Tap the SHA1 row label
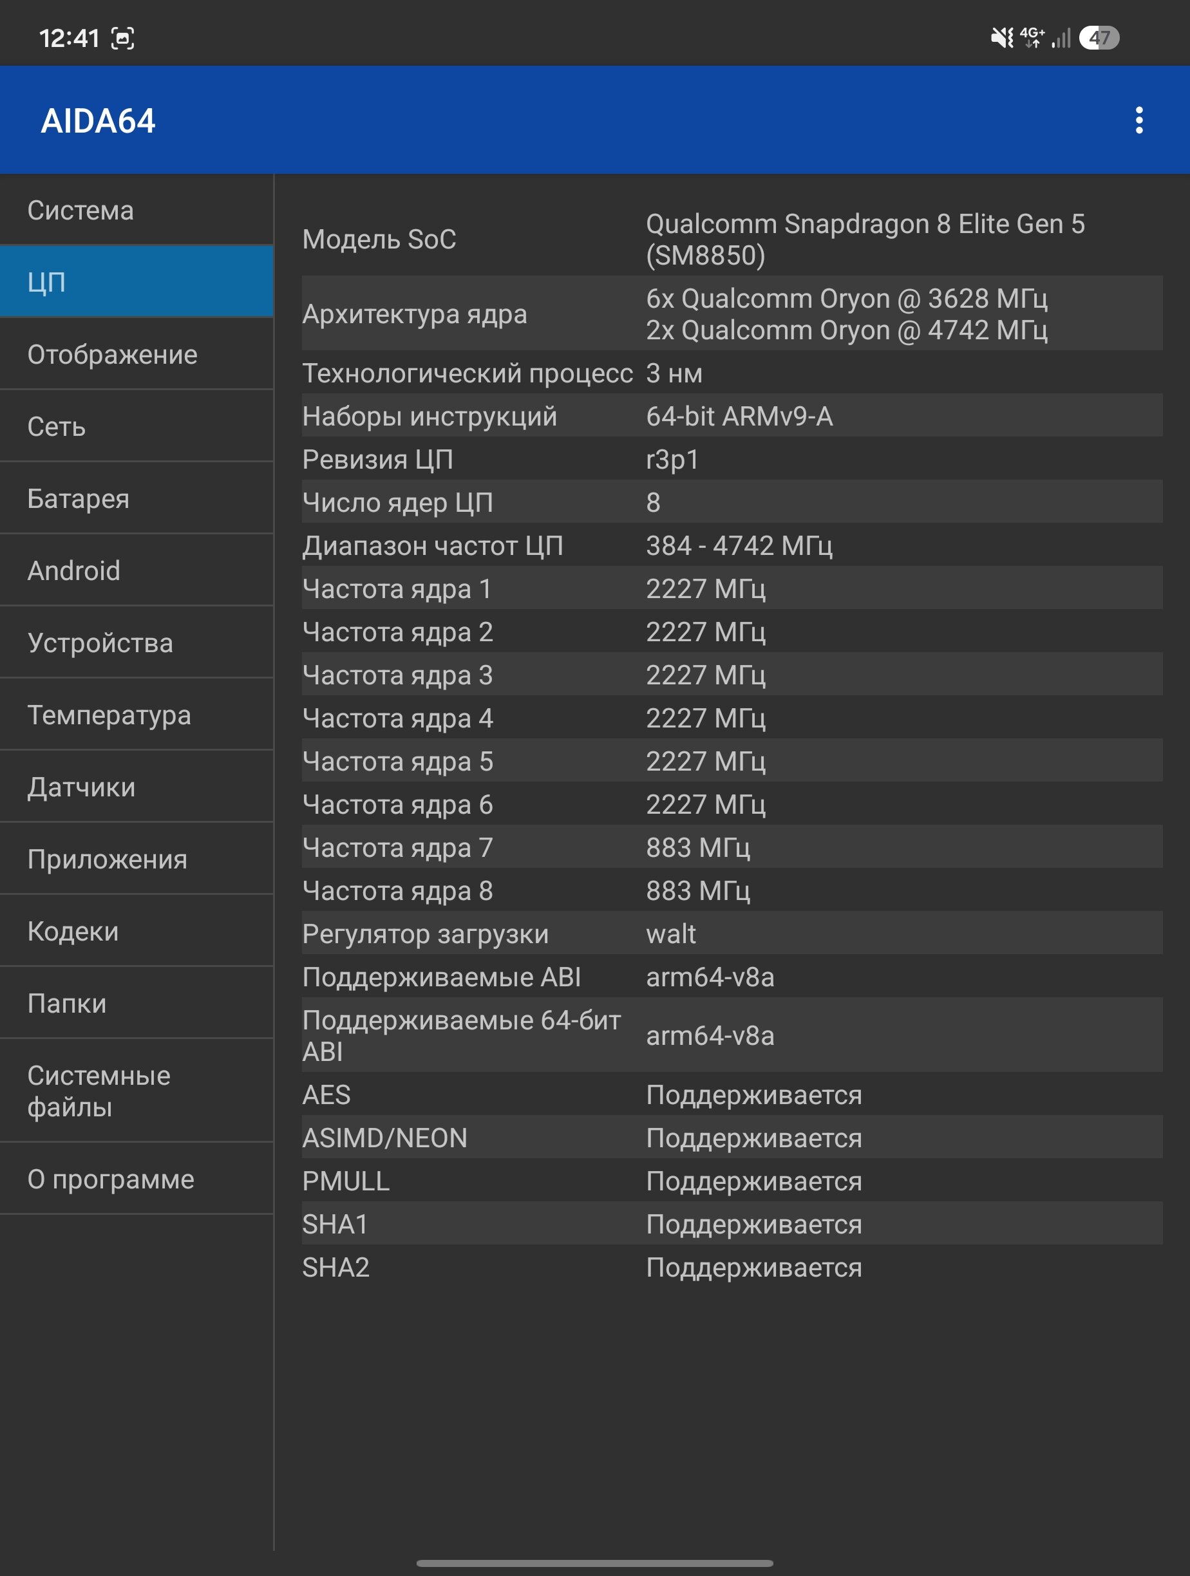This screenshot has height=1576, width=1190. pyautogui.click(x=335, y=1224)
